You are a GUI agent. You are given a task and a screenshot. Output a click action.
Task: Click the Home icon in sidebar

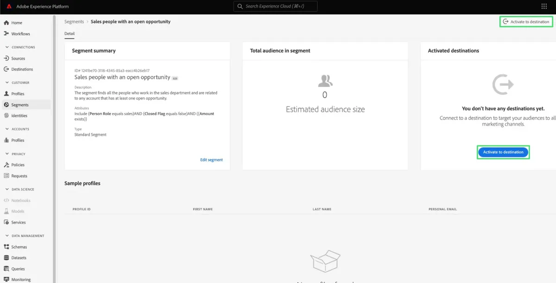[6, 23]
